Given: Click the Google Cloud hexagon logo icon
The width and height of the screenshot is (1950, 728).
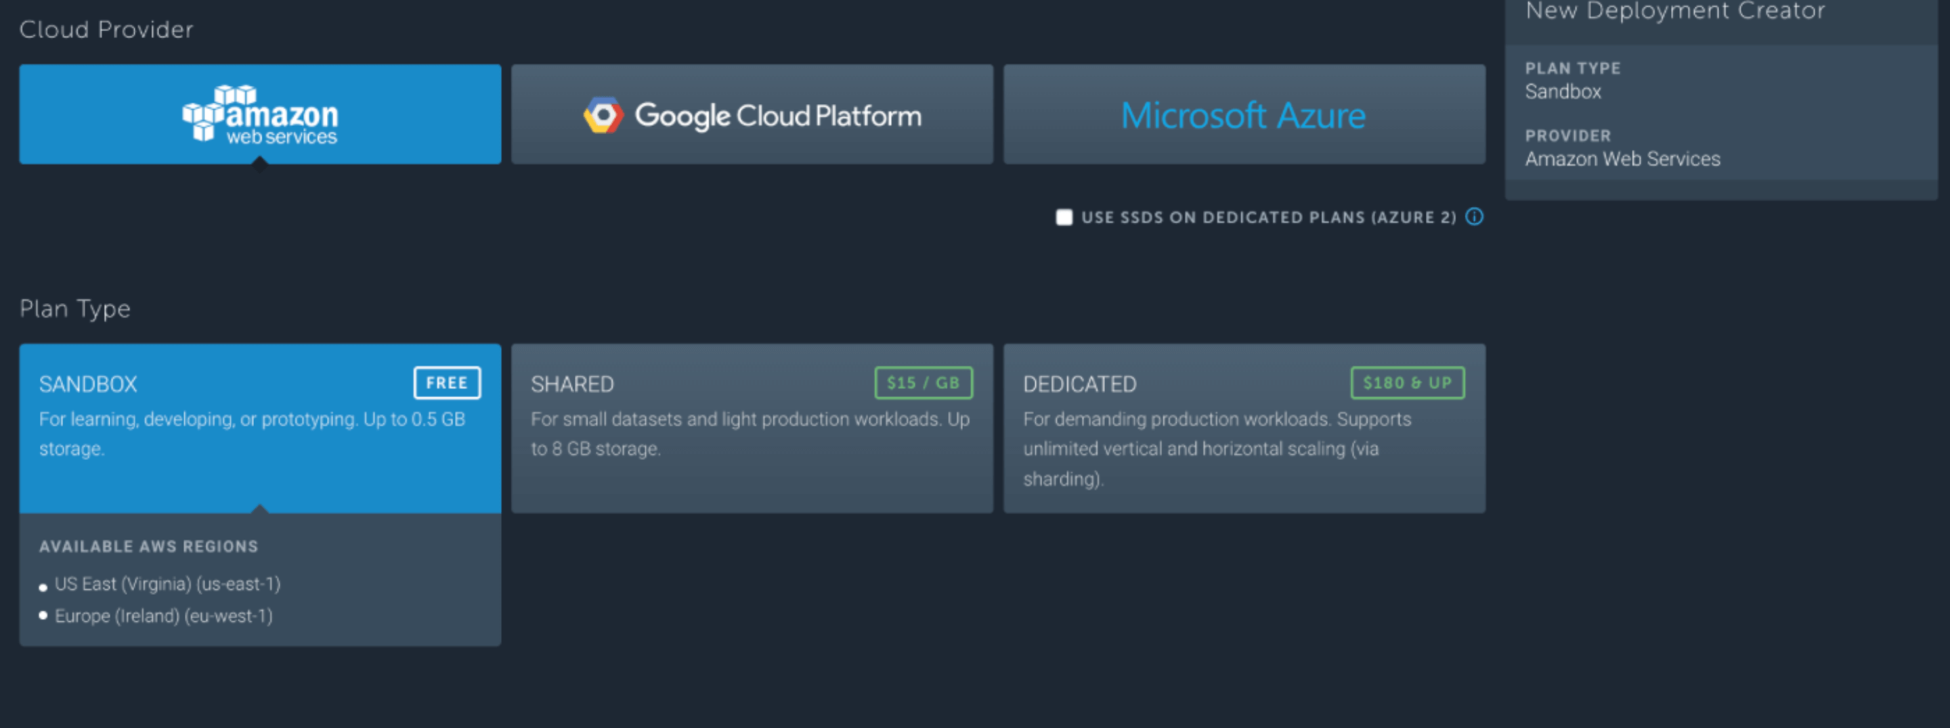Looking at the screenshot, I should (603, 115).
